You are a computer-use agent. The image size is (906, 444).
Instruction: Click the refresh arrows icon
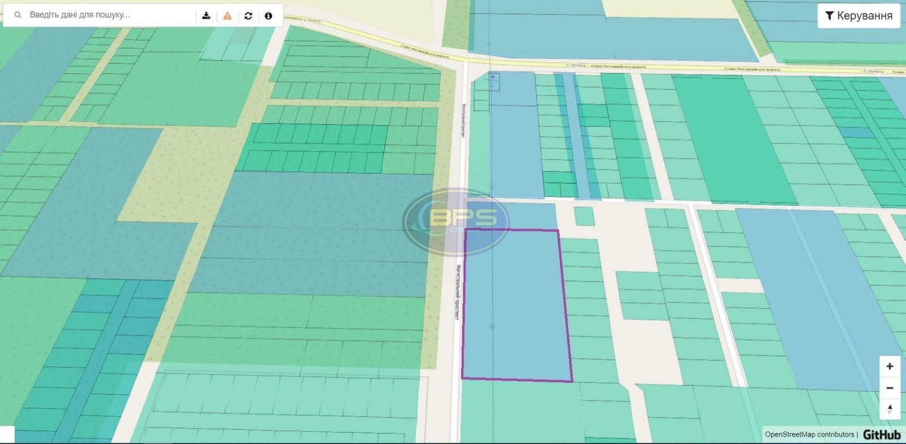[248, 15]
